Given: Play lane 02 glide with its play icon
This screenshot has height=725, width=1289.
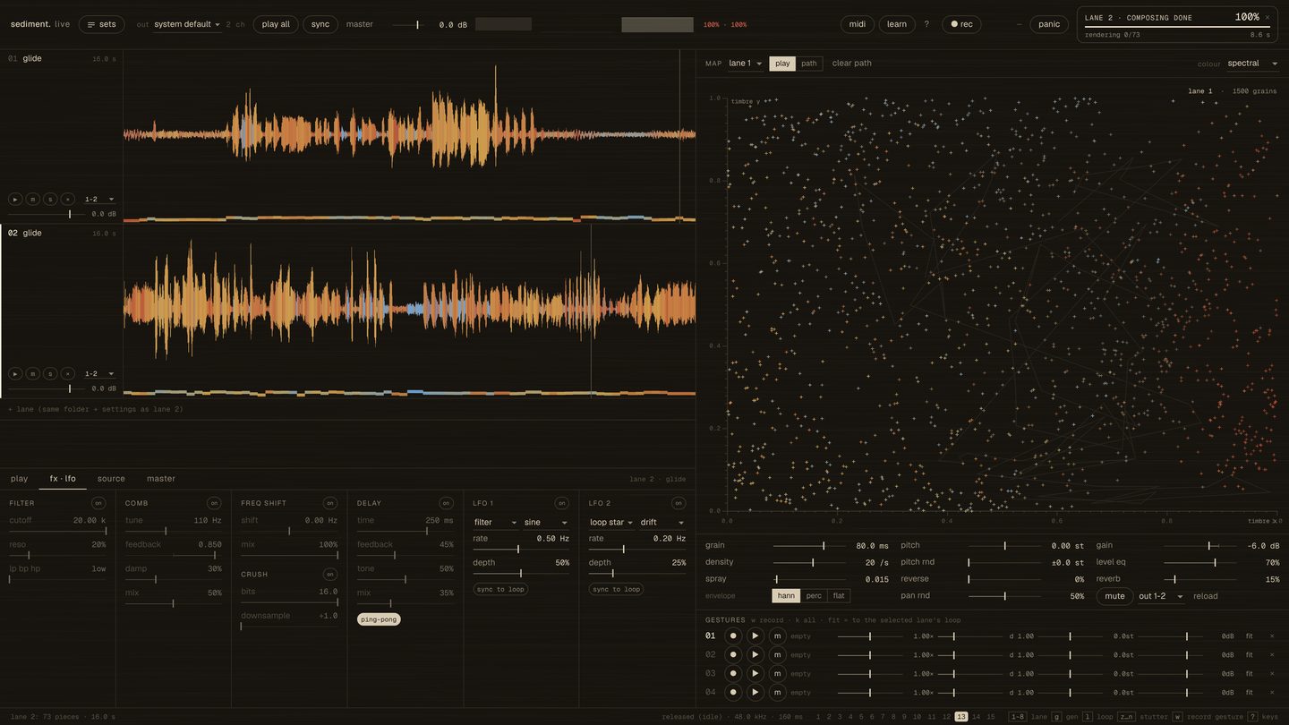Looking at the screenshot, I should [15, 373].
